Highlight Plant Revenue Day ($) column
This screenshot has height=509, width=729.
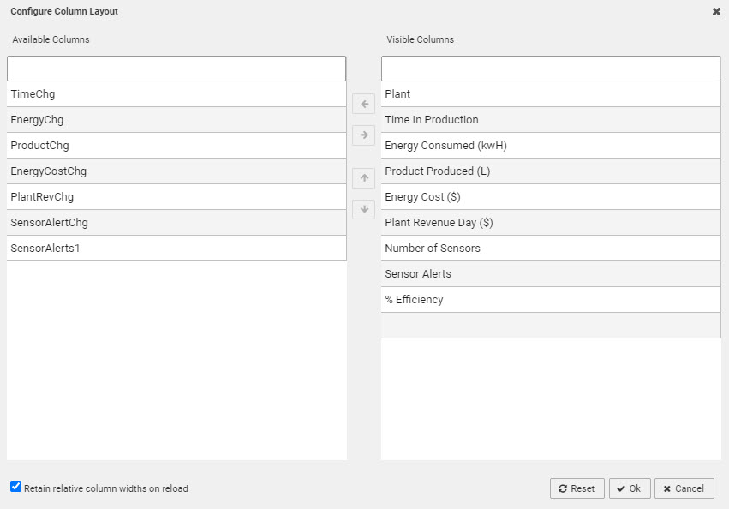click(x=550, y=223)
